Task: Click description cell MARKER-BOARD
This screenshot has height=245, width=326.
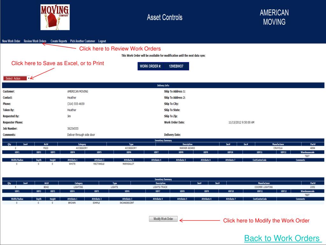Action: click(187, 148)
